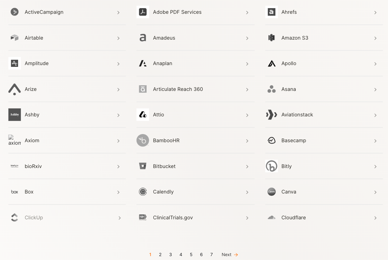This screenshot has width=388, height=260.
Task: Open the Articulate Reach 360 entry
Action: 196,89
